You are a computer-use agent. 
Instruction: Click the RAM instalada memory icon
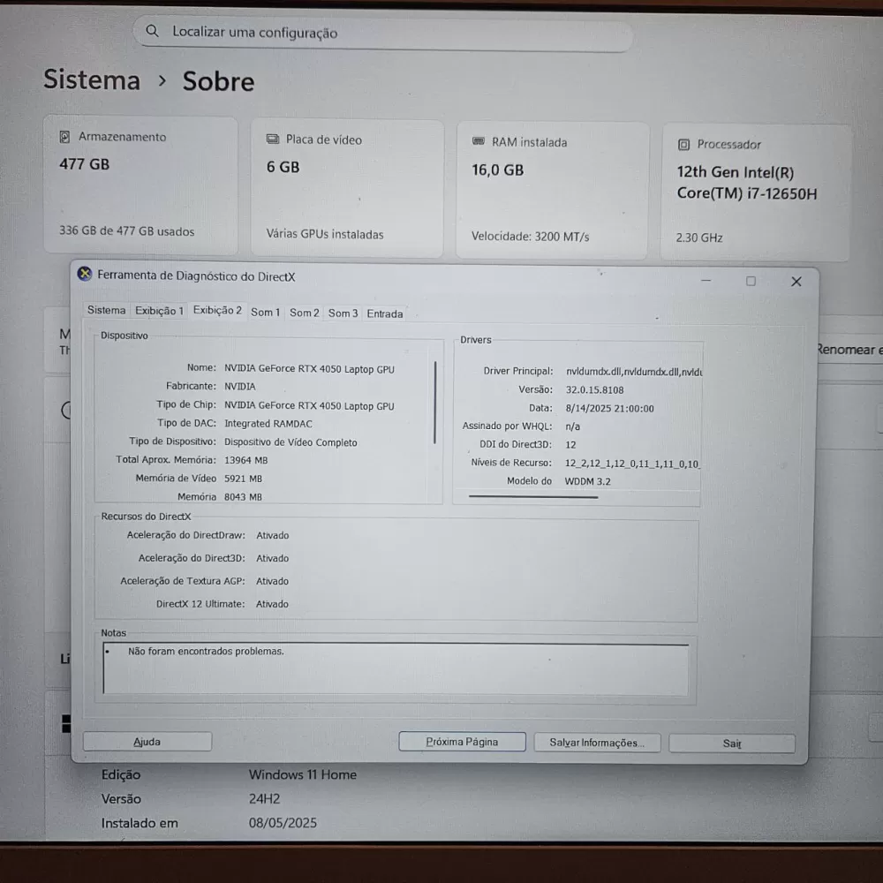[478, 141]
